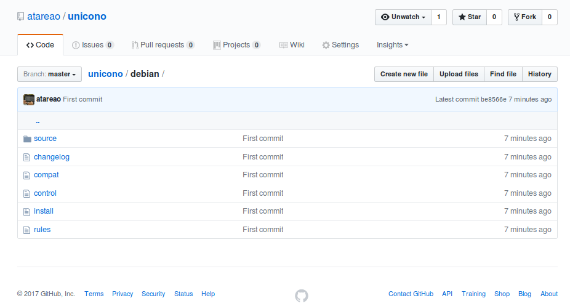Screen dimensions: 570x306
Task: Go to unicono in the breadcrumb path
Action: coord(105,74)
